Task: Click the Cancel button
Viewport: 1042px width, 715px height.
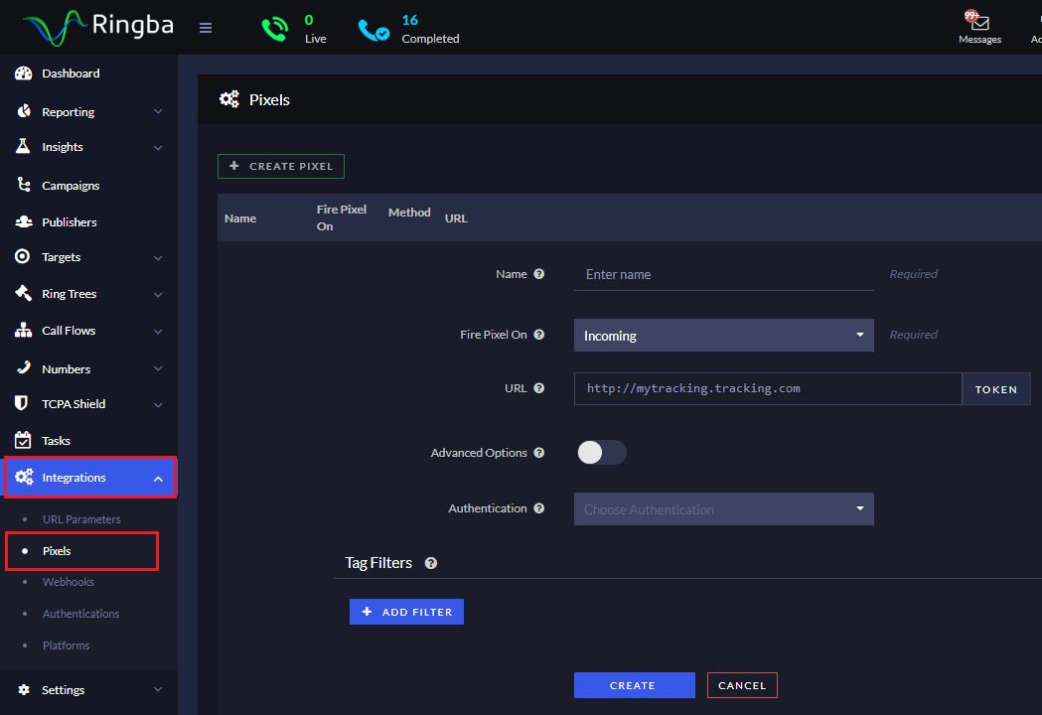Action: click(x=742, y=685)
